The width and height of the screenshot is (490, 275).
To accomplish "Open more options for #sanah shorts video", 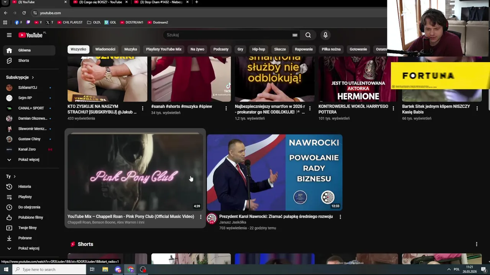I will (226, 108).
